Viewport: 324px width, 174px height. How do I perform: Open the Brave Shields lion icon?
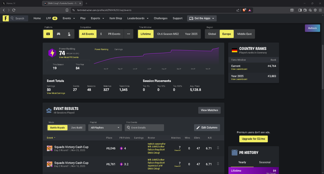(244, 10)
